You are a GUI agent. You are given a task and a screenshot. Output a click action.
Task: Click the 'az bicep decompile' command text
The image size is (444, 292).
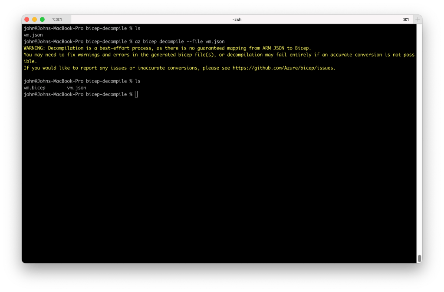click(159, 42)
